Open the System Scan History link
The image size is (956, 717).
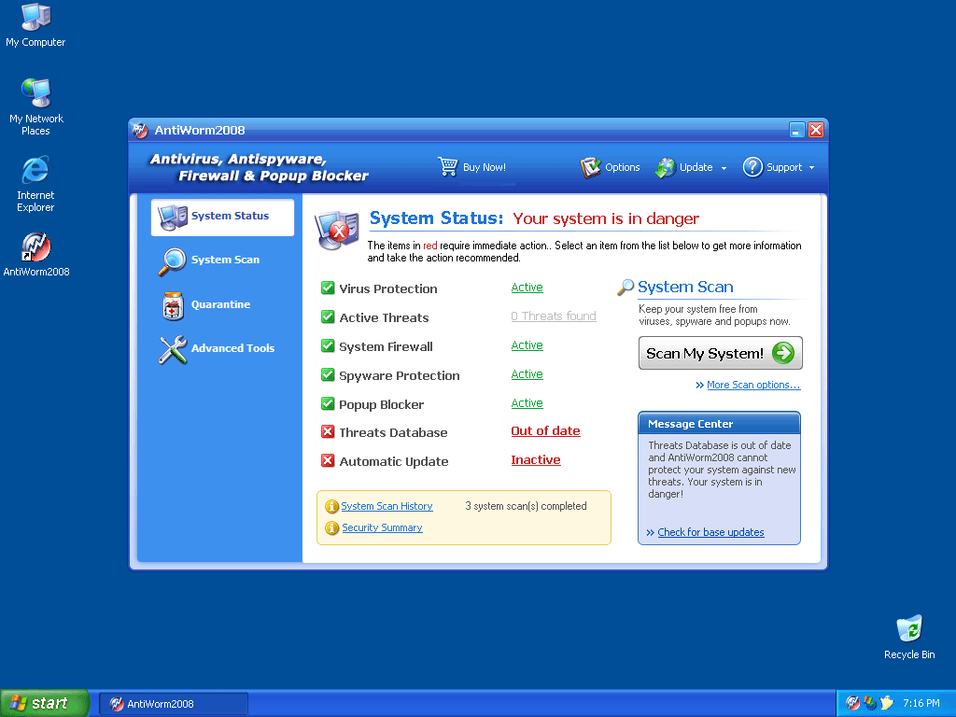(x=387, y=506)
